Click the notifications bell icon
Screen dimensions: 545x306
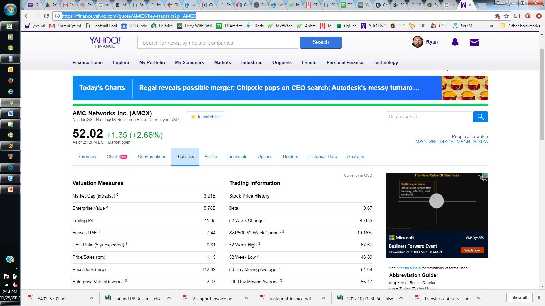tap(455, 42)
